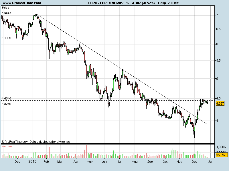This screenshot has height=171, width=229.
Task: Click the 4.4545 support level label
Action: (x=6, y=98)
